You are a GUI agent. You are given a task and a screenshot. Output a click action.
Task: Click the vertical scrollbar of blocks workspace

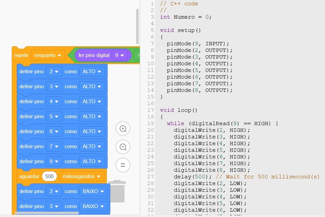[137, 26]
